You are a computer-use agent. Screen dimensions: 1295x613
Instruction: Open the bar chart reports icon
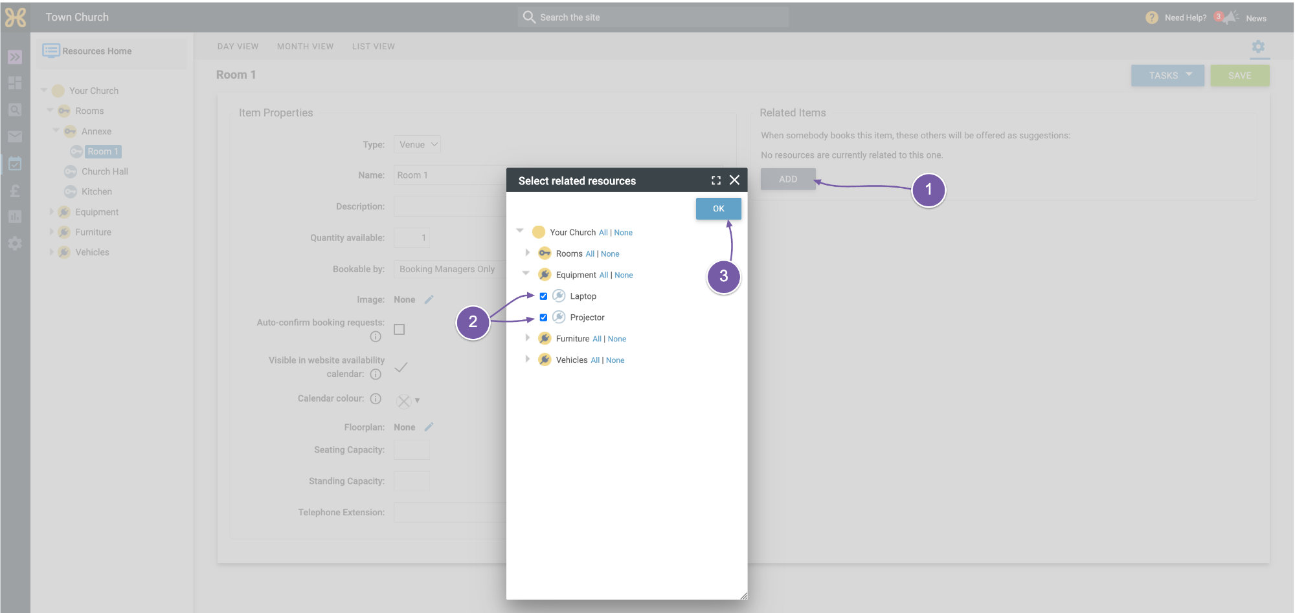[15, 217]
